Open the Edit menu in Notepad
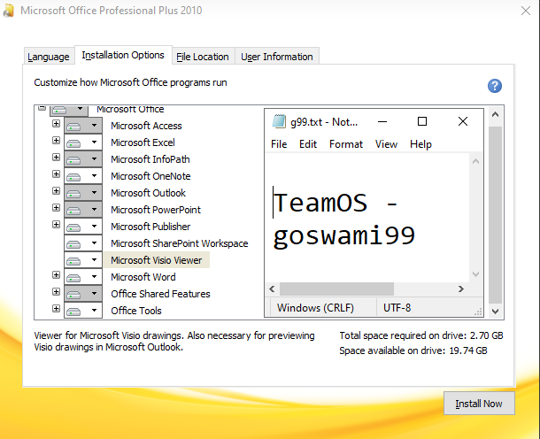The height and width of the screenshot is (439, 540). pos(308,144)
